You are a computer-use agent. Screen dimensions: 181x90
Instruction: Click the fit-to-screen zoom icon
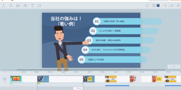pos(174,66)
